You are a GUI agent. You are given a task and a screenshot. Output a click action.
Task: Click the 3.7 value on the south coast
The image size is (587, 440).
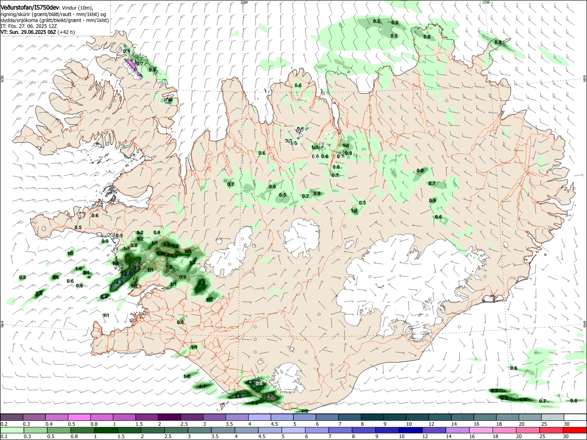pos(269,397)
